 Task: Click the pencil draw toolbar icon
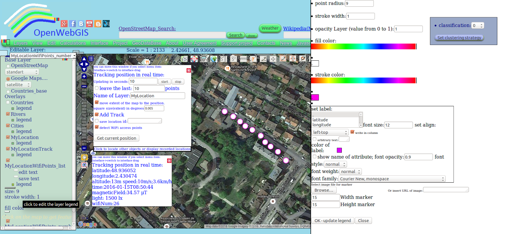coord(263,59)
